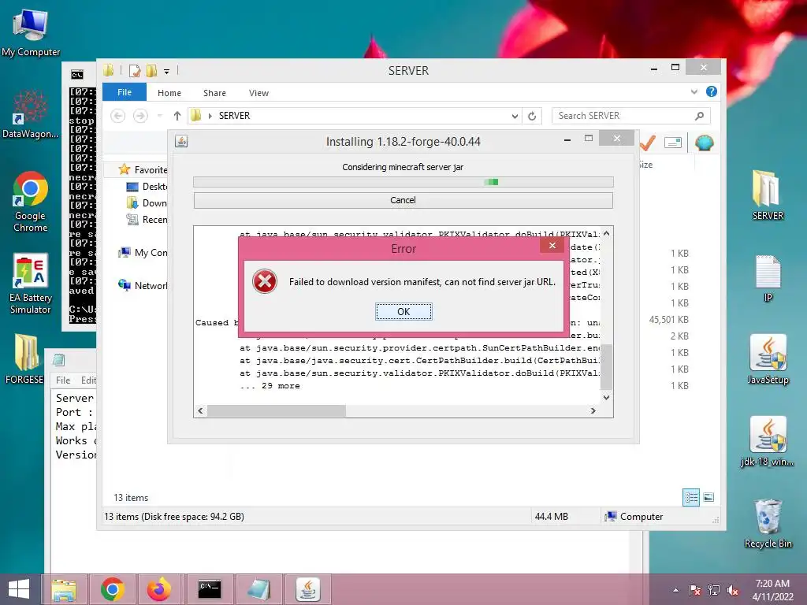Click the Properties quick access icon
The width and height of the screenshot is (807, 605).
tap(135, 70)
